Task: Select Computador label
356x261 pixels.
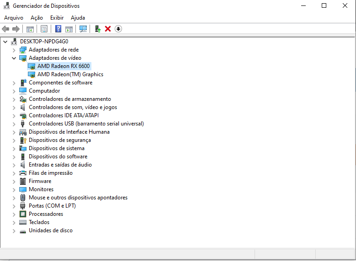Action: click(x=44, y=91)
